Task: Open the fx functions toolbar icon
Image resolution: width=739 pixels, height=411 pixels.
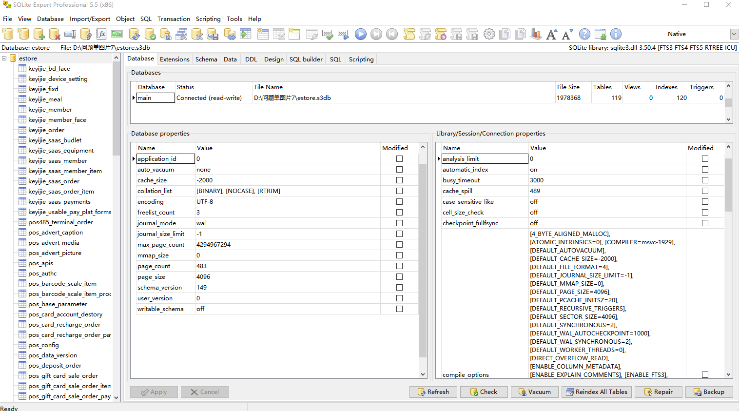Action: [x=101, y=34]
